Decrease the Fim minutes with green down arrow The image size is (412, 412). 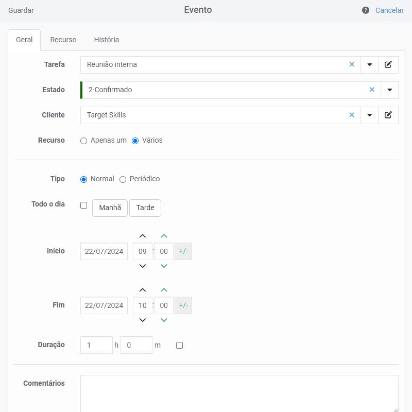click(164, 320)
